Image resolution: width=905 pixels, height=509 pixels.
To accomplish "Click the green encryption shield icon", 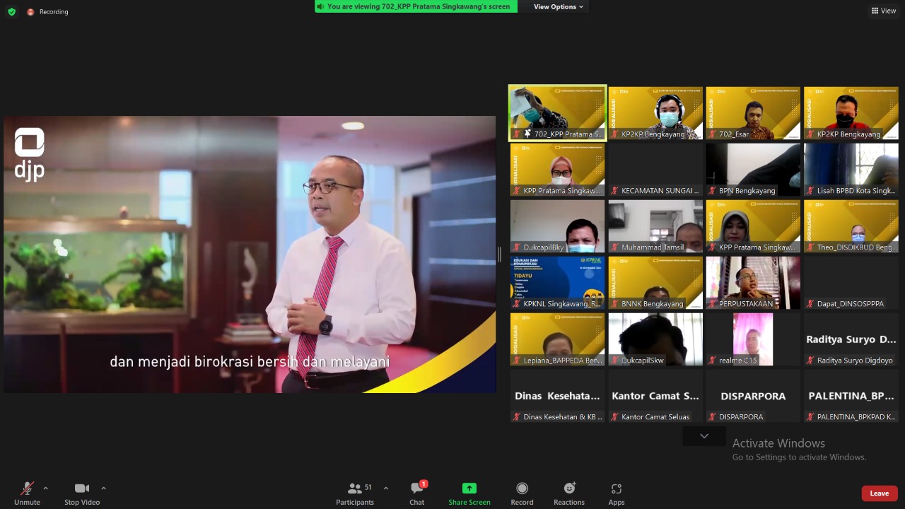I will point(11,11).
